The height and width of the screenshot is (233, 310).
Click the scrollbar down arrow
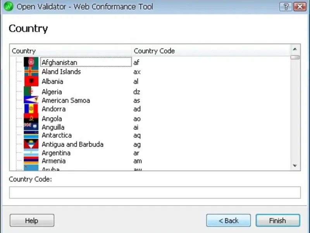(295, 166)
